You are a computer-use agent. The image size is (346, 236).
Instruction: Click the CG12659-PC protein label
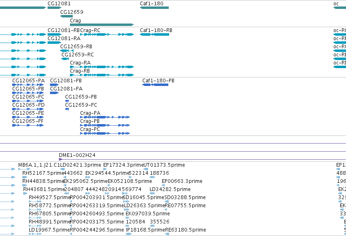click(81, 105)
